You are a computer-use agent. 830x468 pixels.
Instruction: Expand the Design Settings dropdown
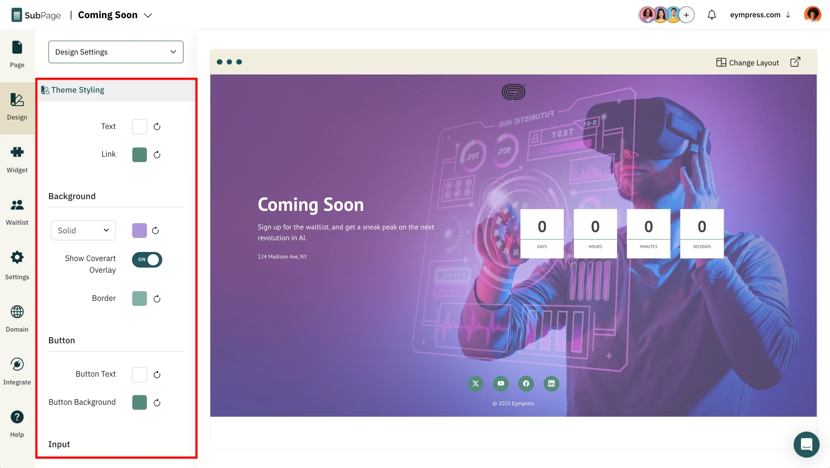pos(116,52)
